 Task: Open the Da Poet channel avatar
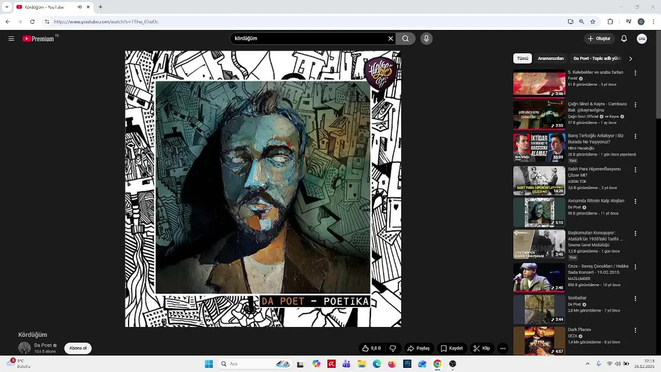24,348
